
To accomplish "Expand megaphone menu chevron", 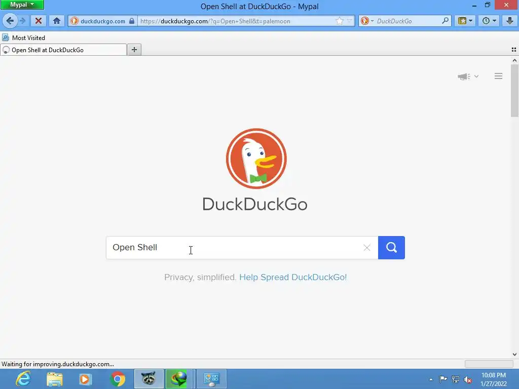I will [476, 76].
